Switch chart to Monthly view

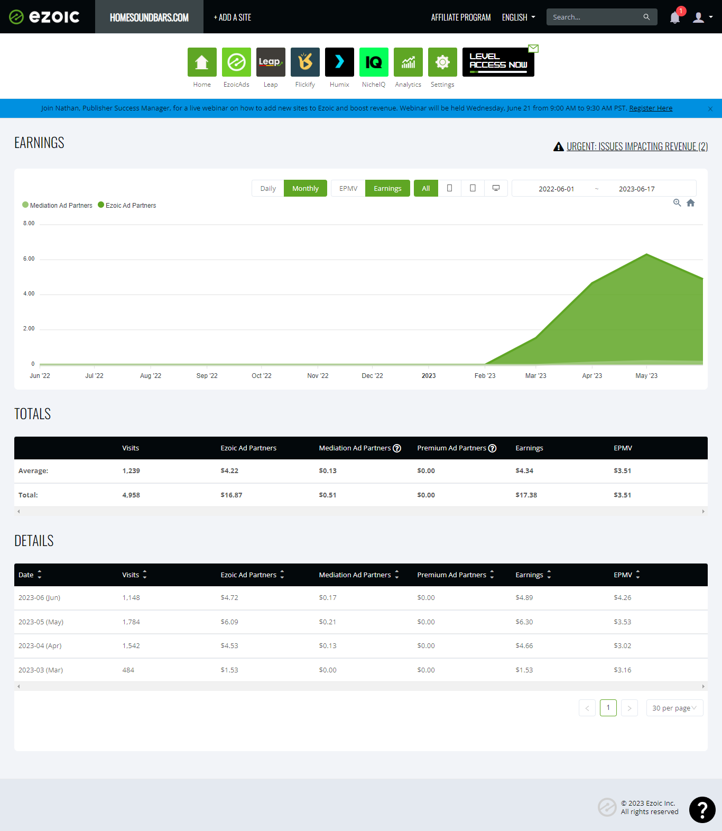(x=306, y=188)
